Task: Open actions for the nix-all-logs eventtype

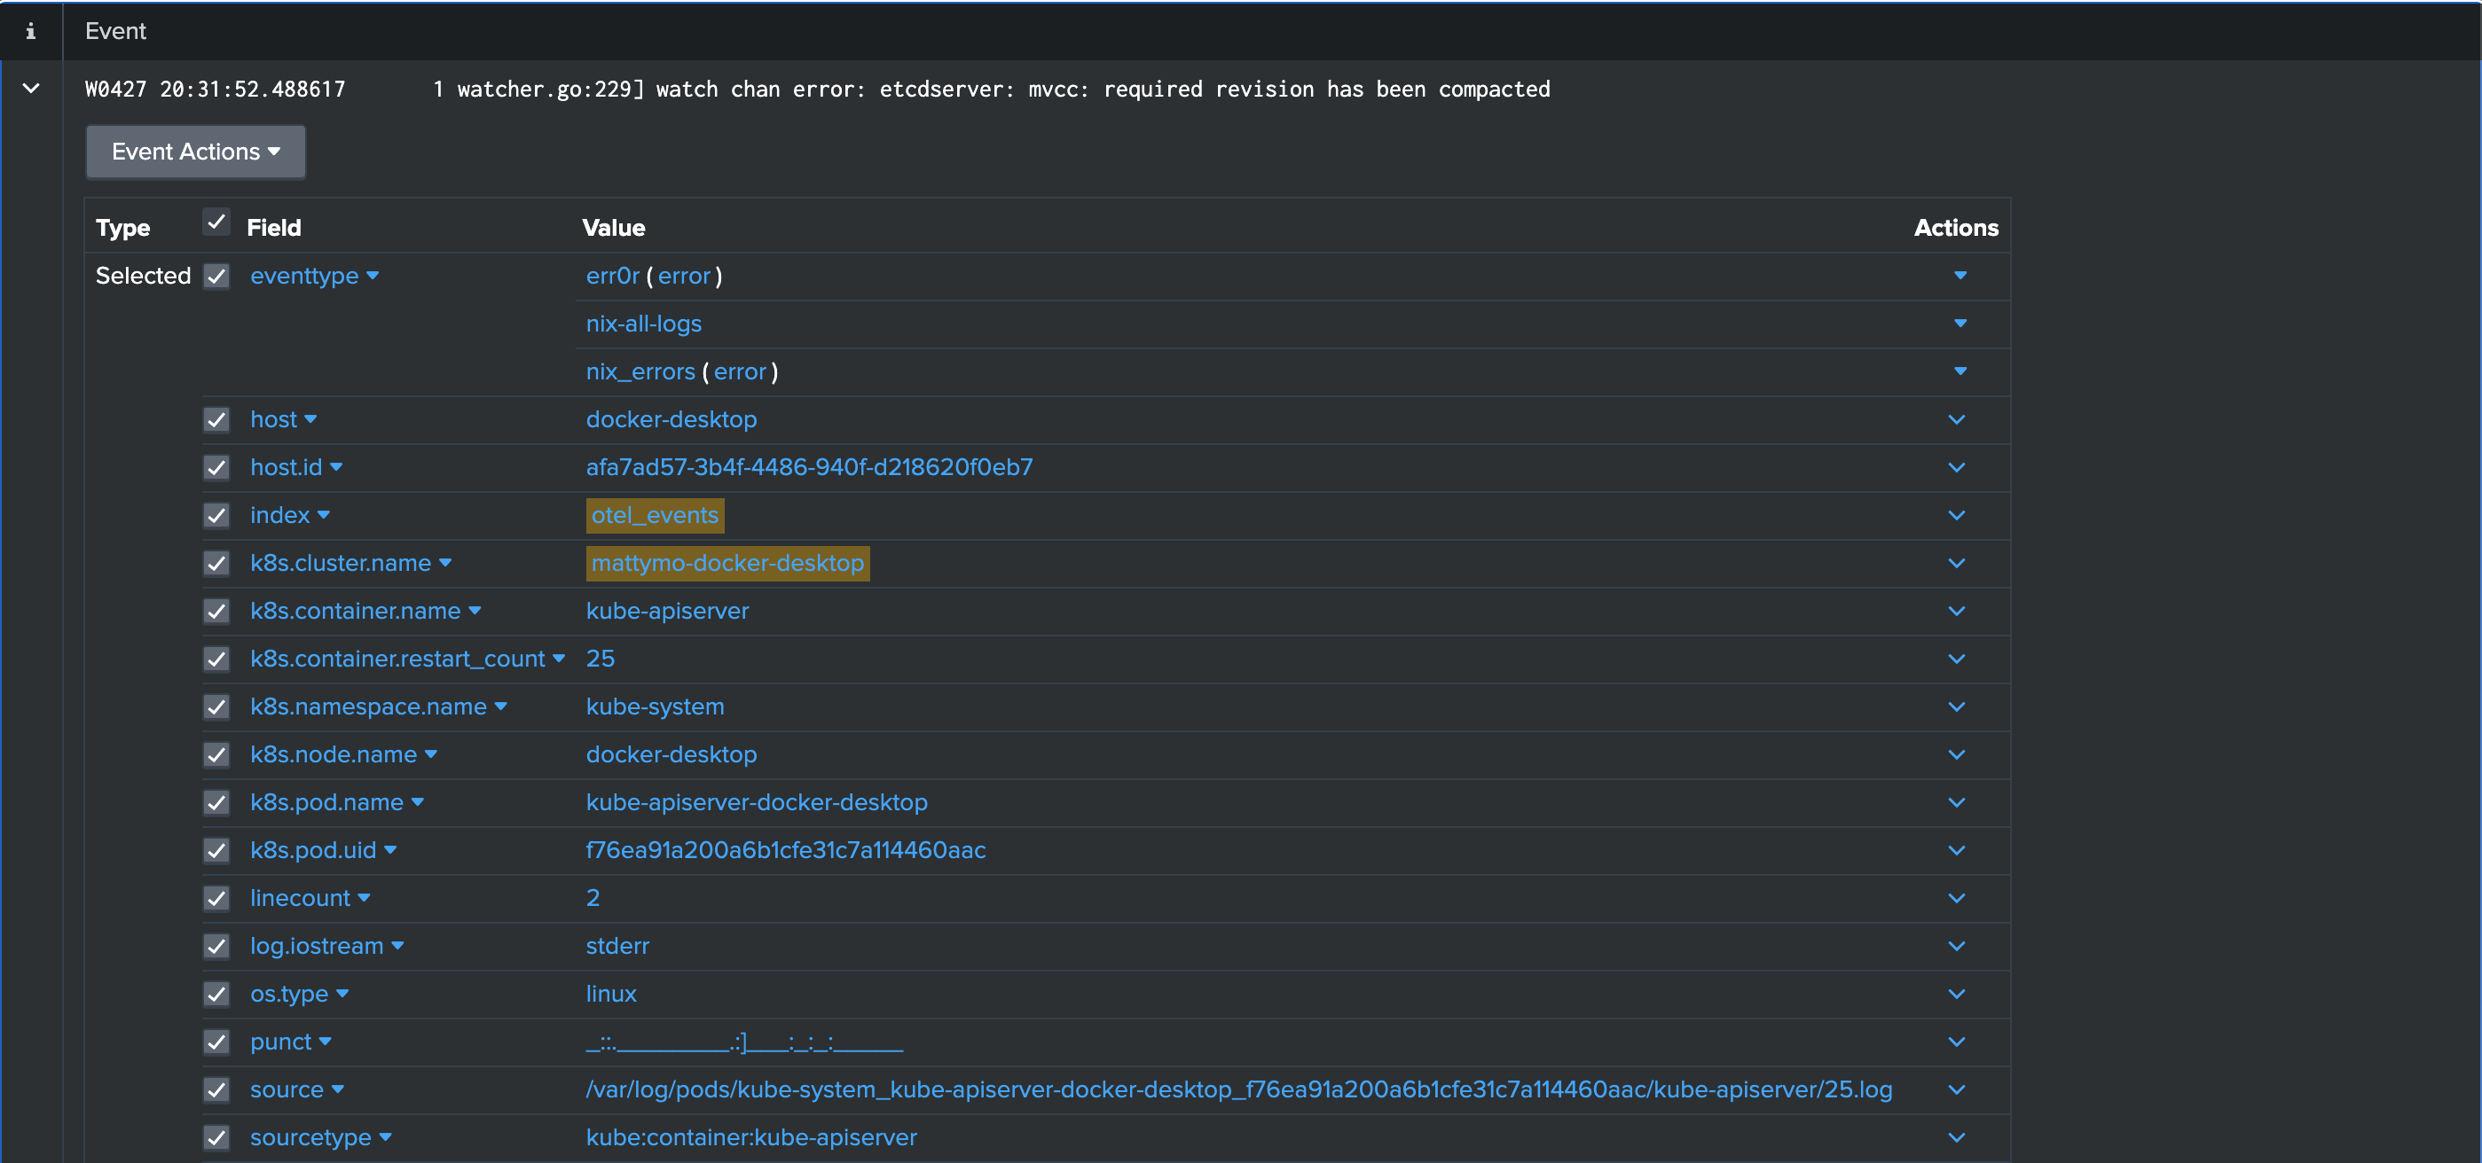Action: pos(1960,324)
